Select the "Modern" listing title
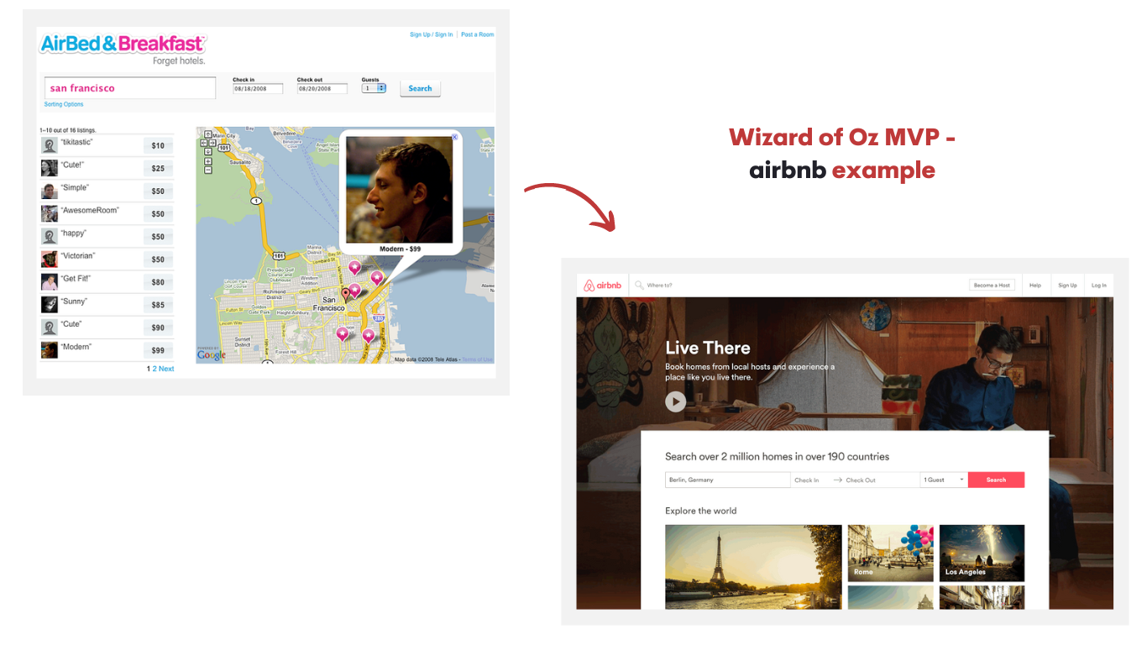 point(76,347)
